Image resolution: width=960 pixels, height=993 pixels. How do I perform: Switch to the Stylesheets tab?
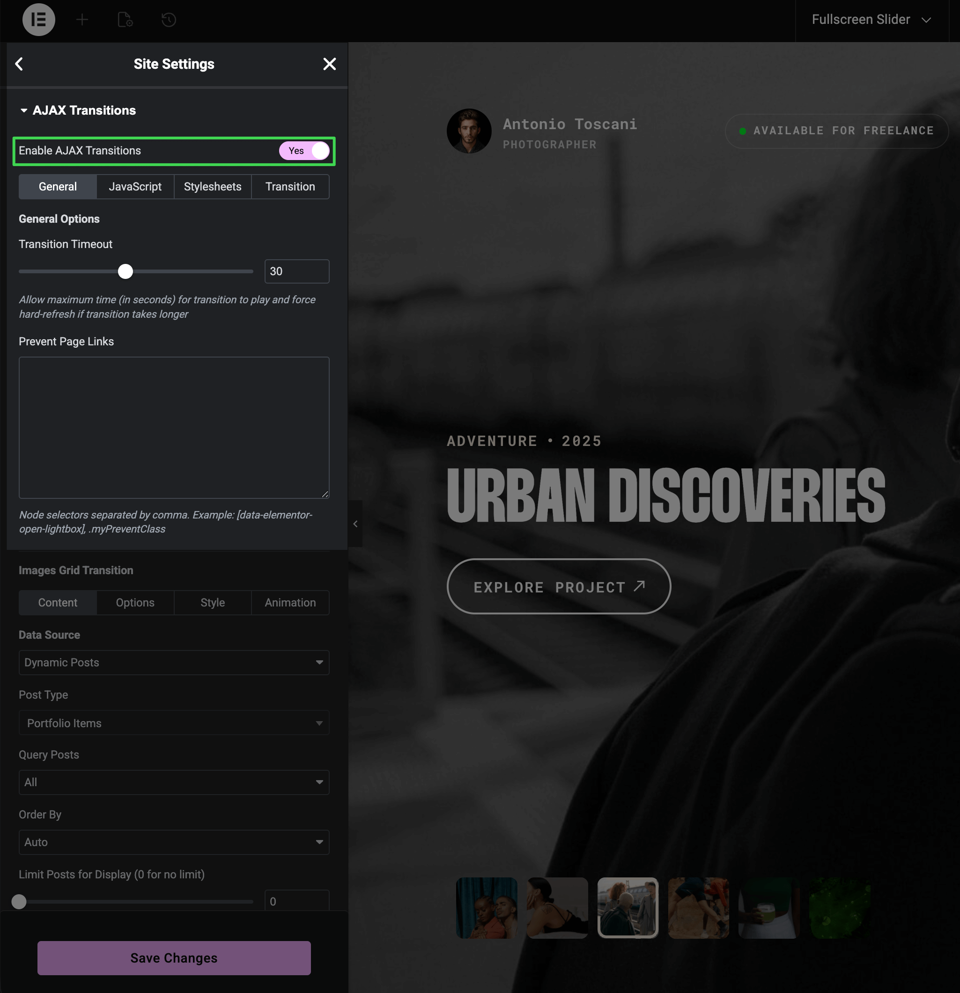(x=213, y=186)
